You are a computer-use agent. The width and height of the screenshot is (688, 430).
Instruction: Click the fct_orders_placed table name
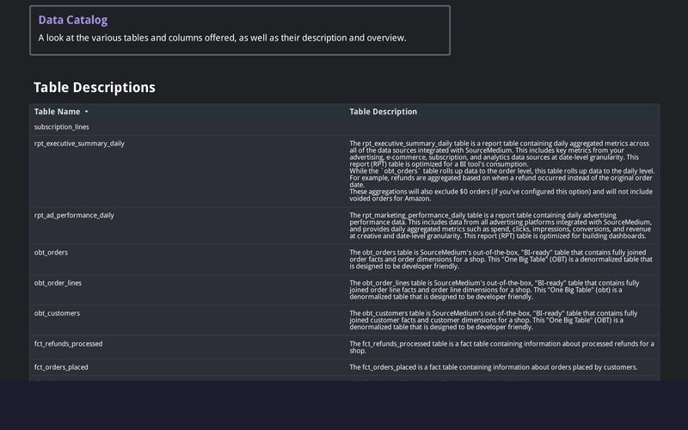click(x=61, y=367)
